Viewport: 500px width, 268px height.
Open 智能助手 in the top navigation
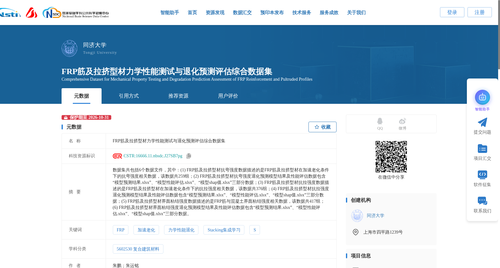170,13
